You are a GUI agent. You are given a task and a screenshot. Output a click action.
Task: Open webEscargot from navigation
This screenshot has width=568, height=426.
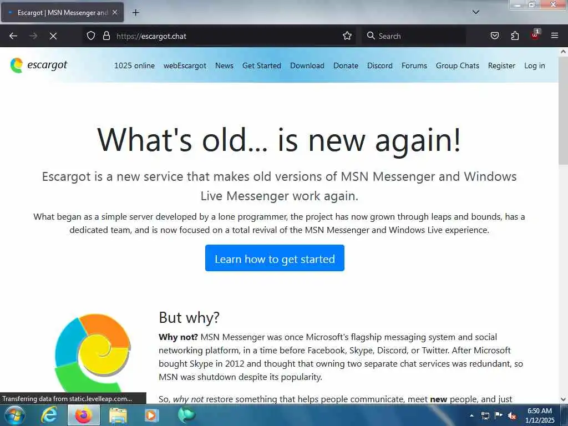[185, 65]
